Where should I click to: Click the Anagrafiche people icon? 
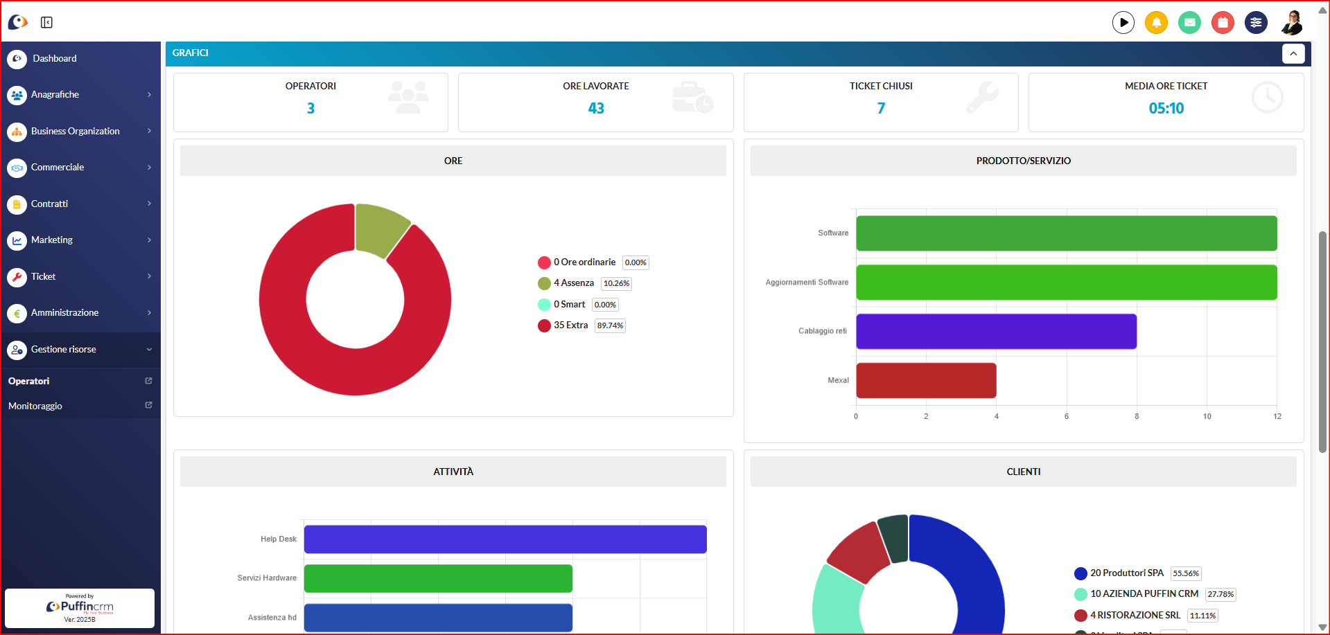17,95
